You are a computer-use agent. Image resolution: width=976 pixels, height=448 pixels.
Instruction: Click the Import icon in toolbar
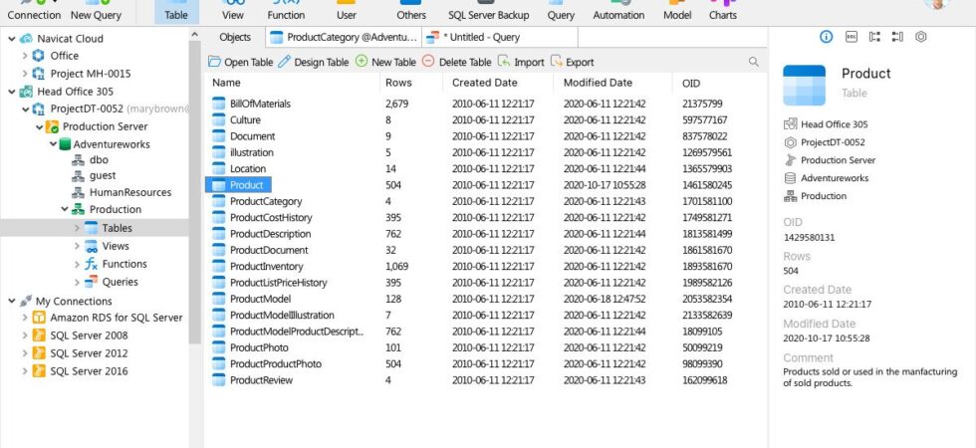tap(504, 61)
